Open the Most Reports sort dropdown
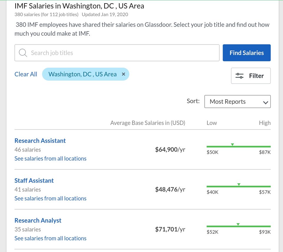 point(237,101)
